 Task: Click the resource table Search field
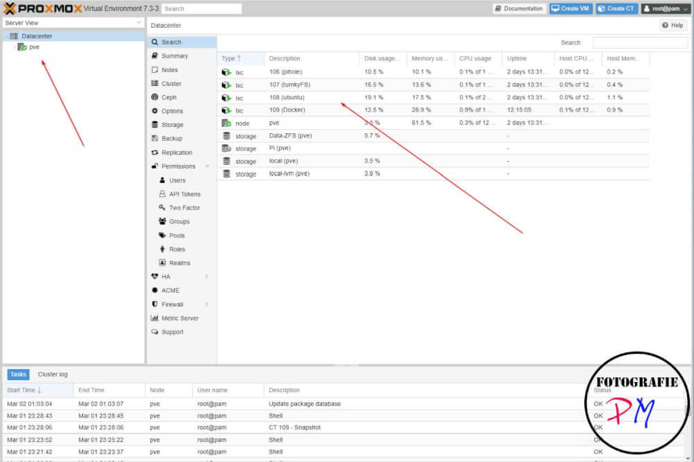(640, 42)
